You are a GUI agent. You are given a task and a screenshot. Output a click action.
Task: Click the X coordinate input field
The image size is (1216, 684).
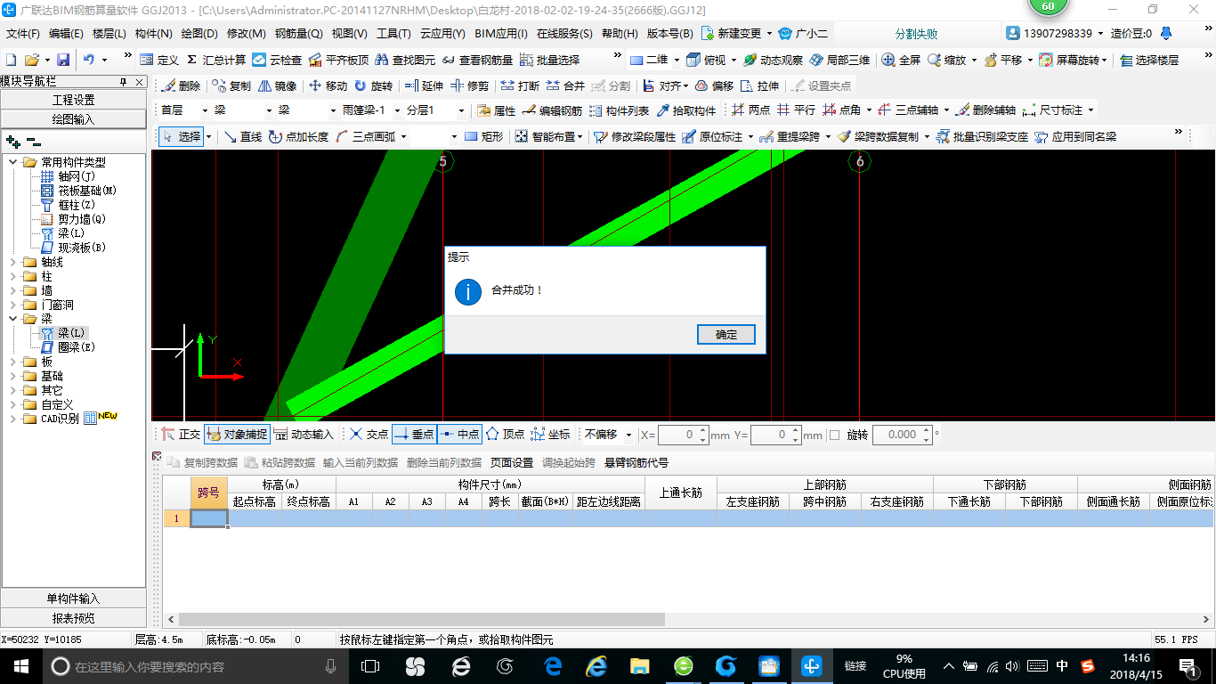tap(683, 435)
